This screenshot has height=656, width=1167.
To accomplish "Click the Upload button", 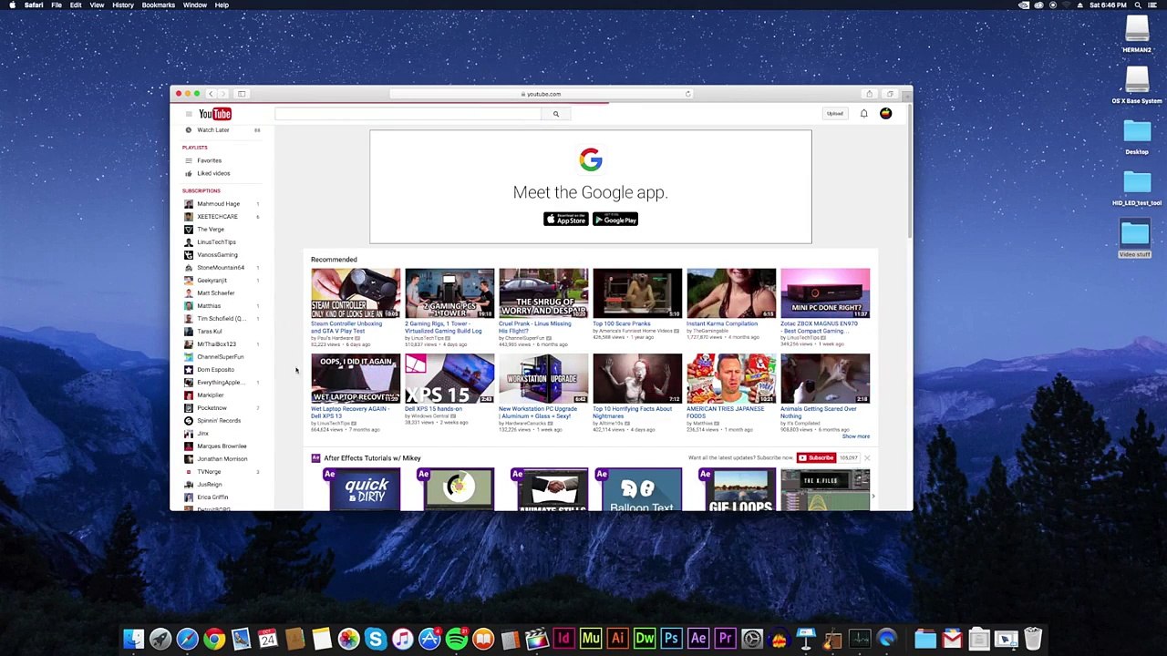I will (834, 114).
